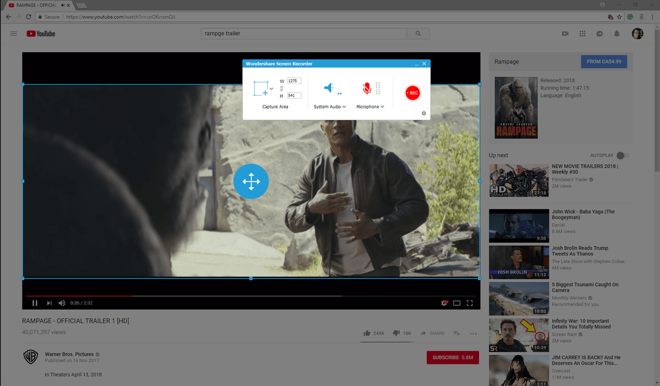
Task: Click the aspect ratio lock icon
Action: (x=281, y=88)
